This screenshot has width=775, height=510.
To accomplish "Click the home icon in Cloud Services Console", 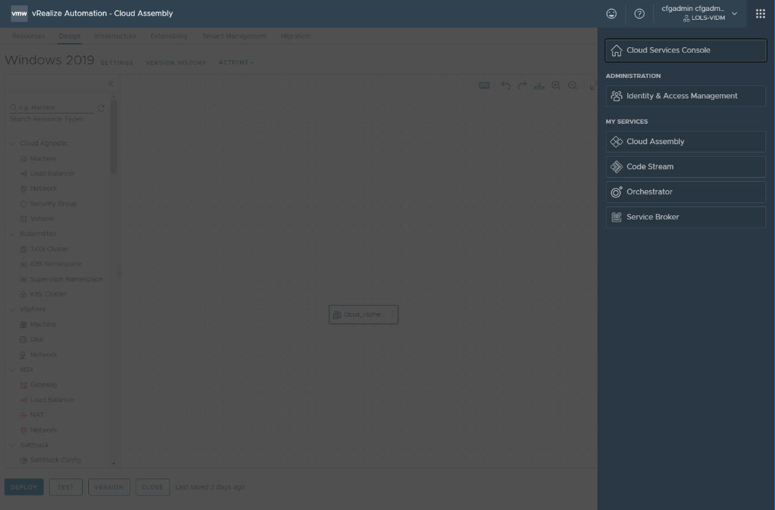I will point(616,51).
